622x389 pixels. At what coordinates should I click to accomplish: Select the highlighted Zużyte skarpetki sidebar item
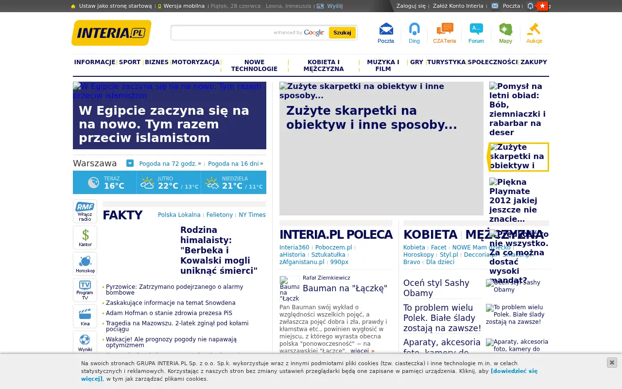[x=518, y=157]
